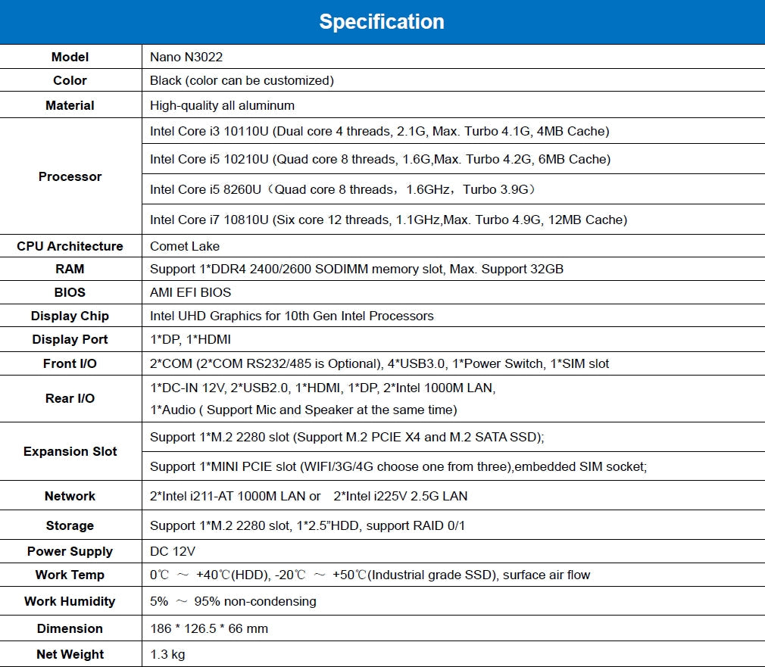Viewport: 765px width, 667px height.
Task: Click the Specification title banner
Action: (x=382, y=21)
